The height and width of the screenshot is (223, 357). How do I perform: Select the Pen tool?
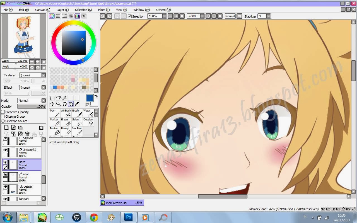pos(55,113)
